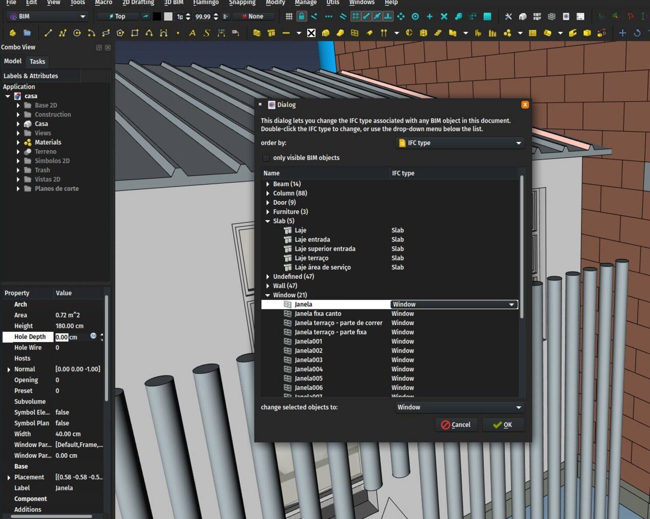Select the Roof tool
Screen dimensions: 650x519
369,33
